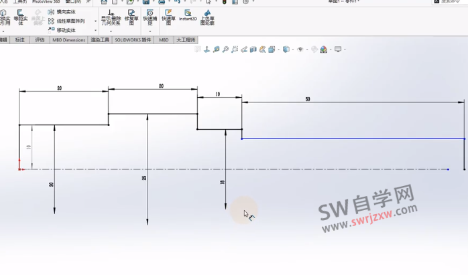
Task: Choose the 线性草图阵列 linear sketch pattern tool
Action: pos(66,21)
